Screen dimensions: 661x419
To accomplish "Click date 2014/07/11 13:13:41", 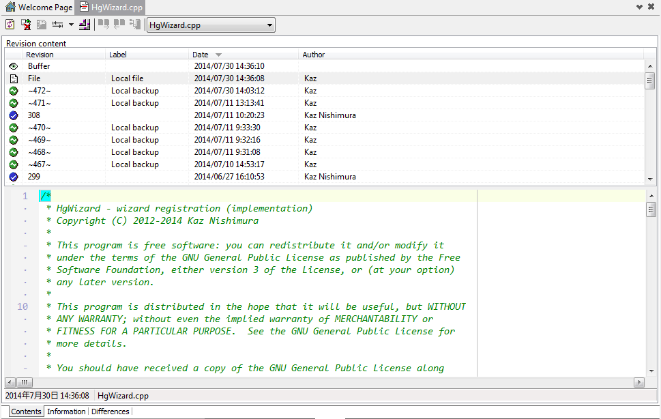I will coord(229,103).
